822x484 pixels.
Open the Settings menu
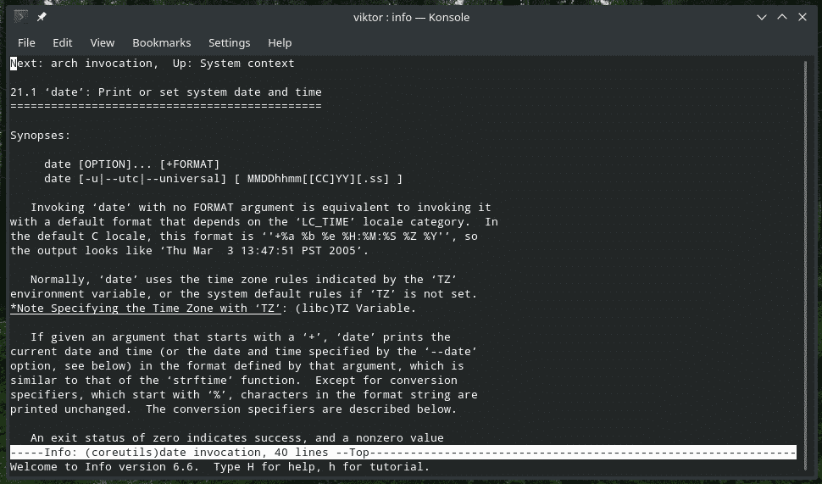[229, 42]
